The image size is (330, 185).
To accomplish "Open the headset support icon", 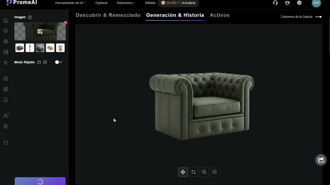I will pyautogui.click(x=275, y=3).
